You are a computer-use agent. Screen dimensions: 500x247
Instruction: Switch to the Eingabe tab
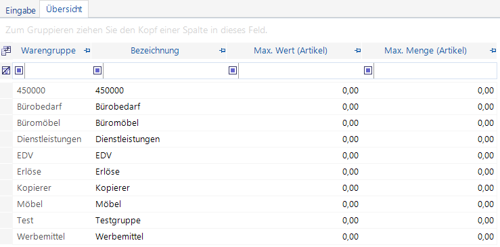(20, 10)
